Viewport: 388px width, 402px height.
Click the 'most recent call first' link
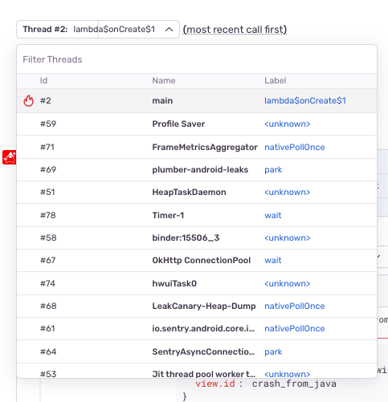(235, 30)
